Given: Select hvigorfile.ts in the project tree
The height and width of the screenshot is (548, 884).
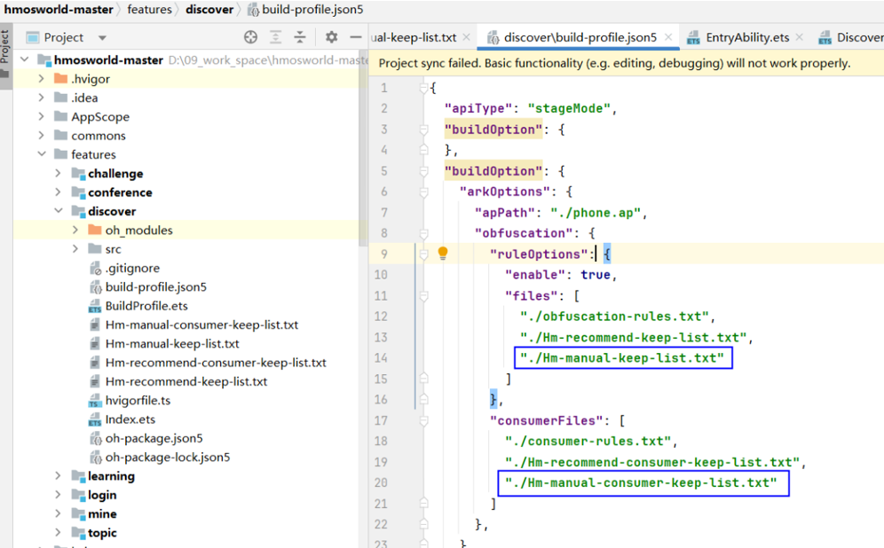Looking at the screenshot, I should [137, 401].
